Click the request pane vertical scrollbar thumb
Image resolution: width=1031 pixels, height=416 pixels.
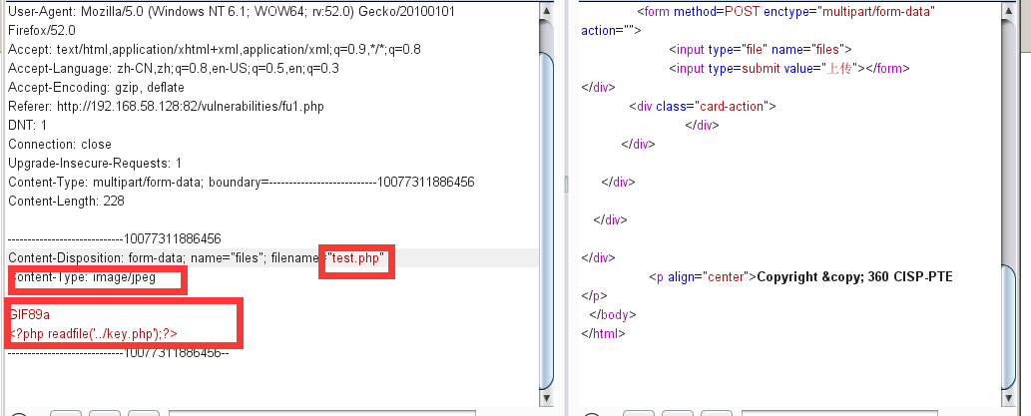tap(546, 220)
